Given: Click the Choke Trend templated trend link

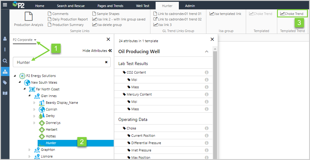Looking at the screenshot, I should (x=292, y=14).
